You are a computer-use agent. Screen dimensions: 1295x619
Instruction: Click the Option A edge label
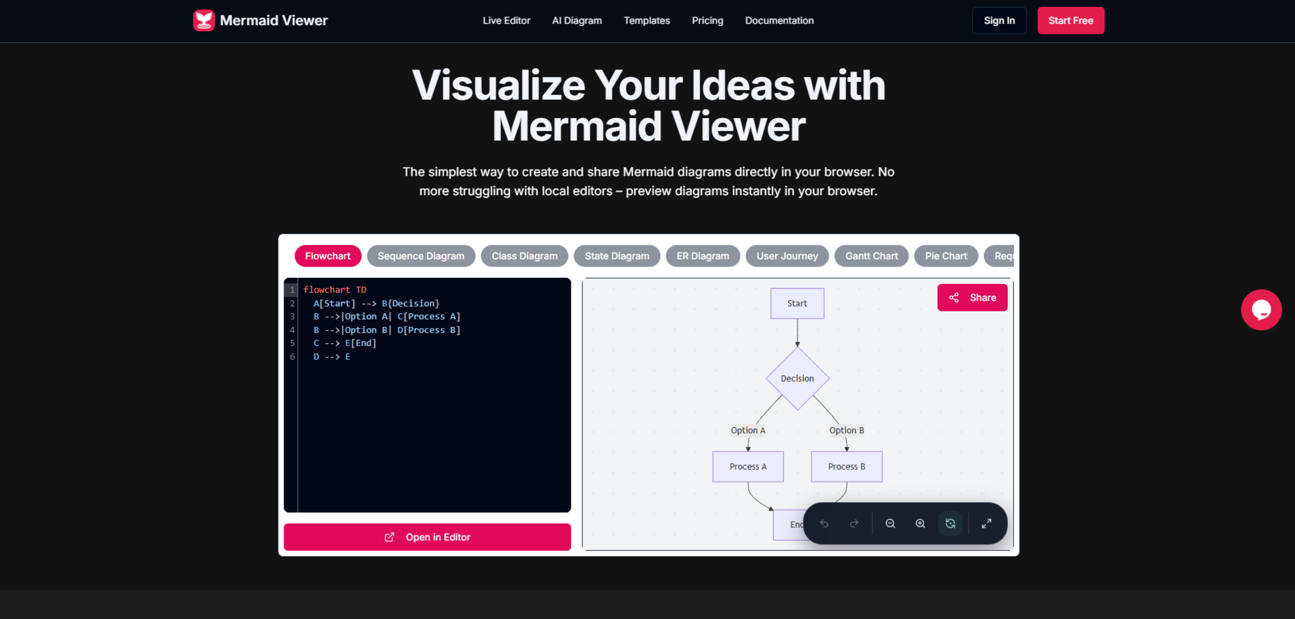tap(748, 430)
